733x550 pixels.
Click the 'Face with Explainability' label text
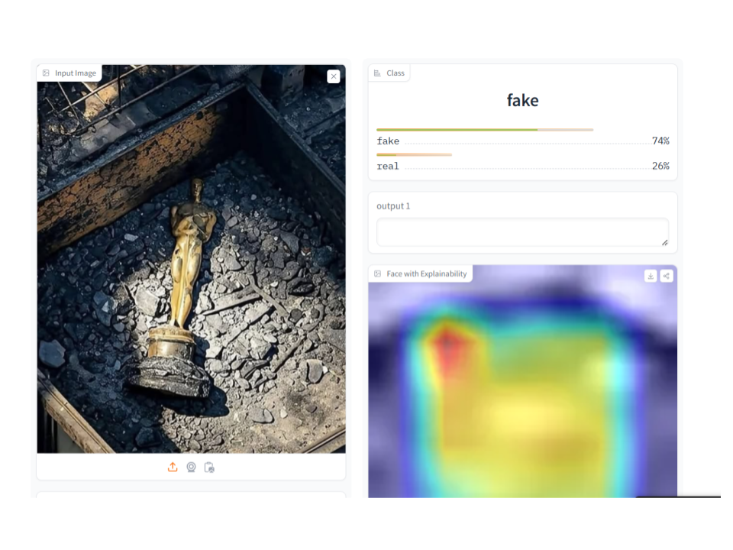(426, 273)
